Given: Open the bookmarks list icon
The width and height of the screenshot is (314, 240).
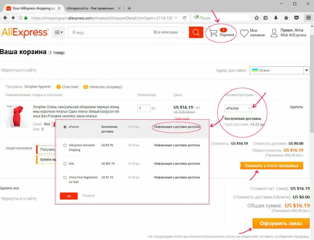Looking at the screenshot, I should (x=266, y=18).
